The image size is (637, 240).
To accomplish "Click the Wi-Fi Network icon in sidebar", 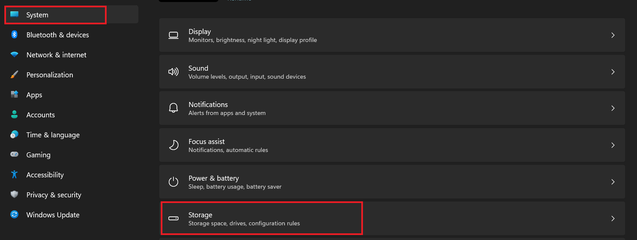I will (14, 54).
